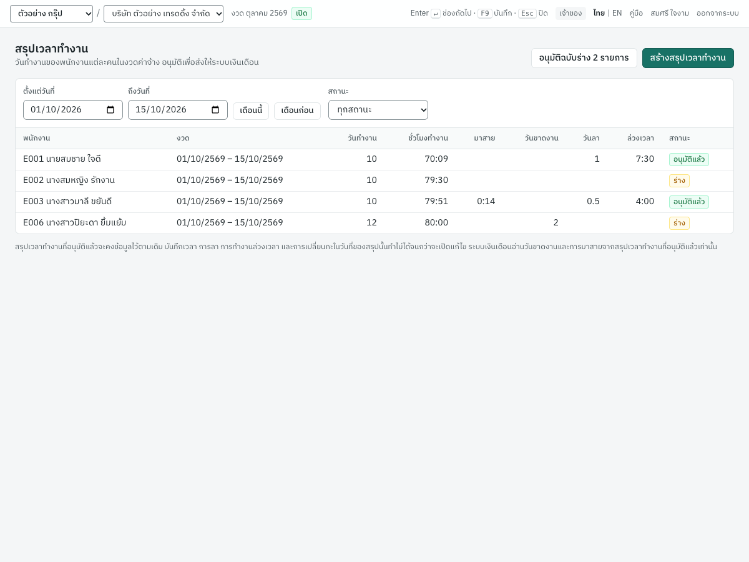
Task: Click the อนุมัติแล้ว badge for E003
Action: click(x=689, y=202)
